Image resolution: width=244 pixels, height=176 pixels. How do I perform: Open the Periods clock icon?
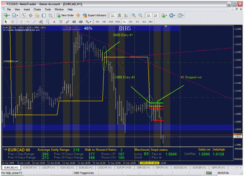point(171,15)
